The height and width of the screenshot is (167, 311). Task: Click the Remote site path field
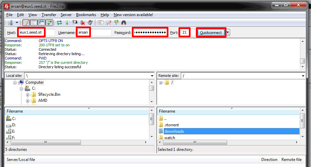click(241, 76)
